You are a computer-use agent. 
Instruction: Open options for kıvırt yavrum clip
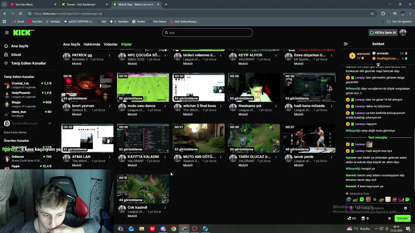(x=110, y=106)
